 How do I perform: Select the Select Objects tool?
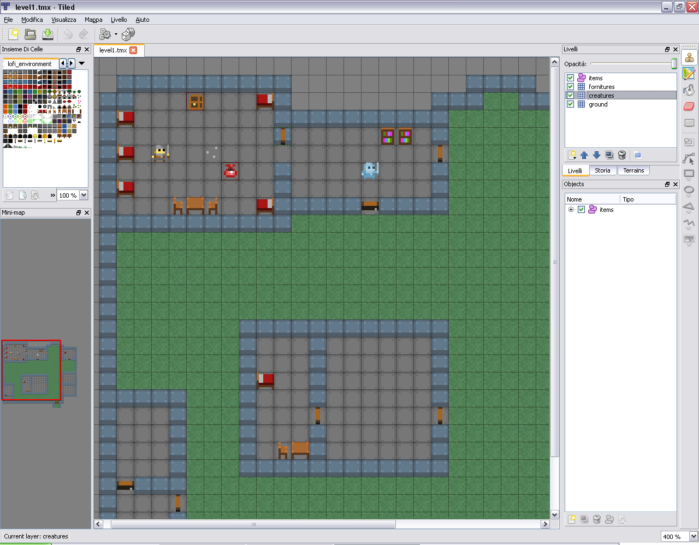[689, 143]
